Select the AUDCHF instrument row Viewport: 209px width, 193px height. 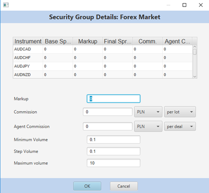pyautogui.click(x=103, y=58)
